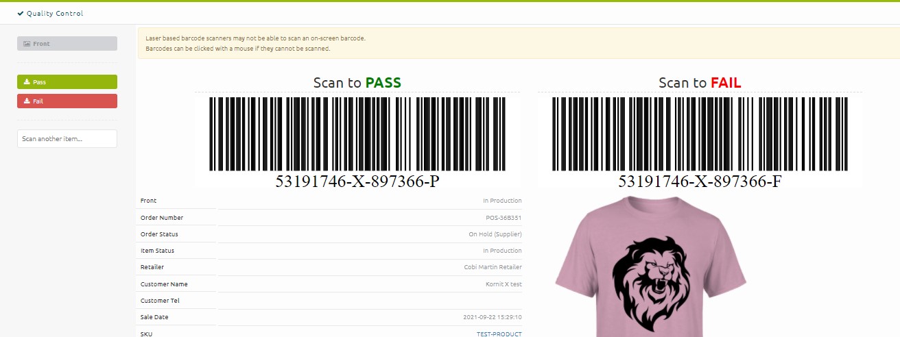The width and height of the screenshot is (900, 337).
Task: Click the Scan to PASS barcode
Action: click(x=357, y=134)
